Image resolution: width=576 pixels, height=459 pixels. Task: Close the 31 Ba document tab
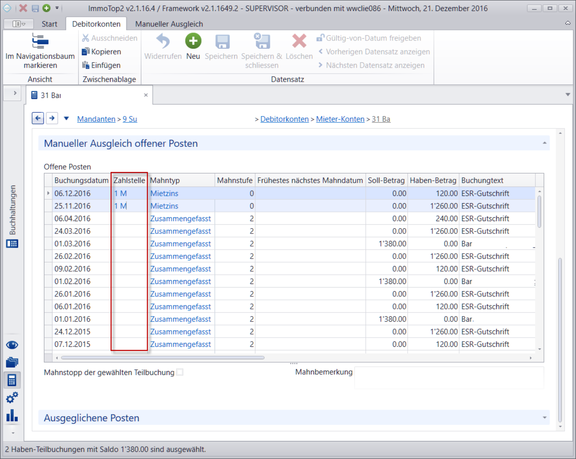(x=146, y=95)
